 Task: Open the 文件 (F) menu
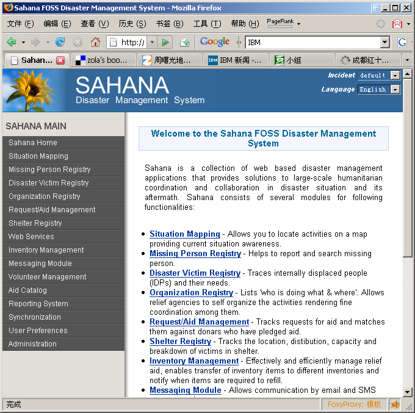[20, 24]
